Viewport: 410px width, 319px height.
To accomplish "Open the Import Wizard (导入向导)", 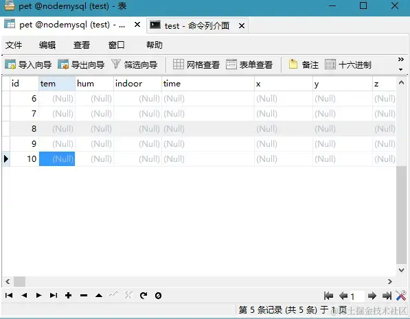I will point(28,64).
